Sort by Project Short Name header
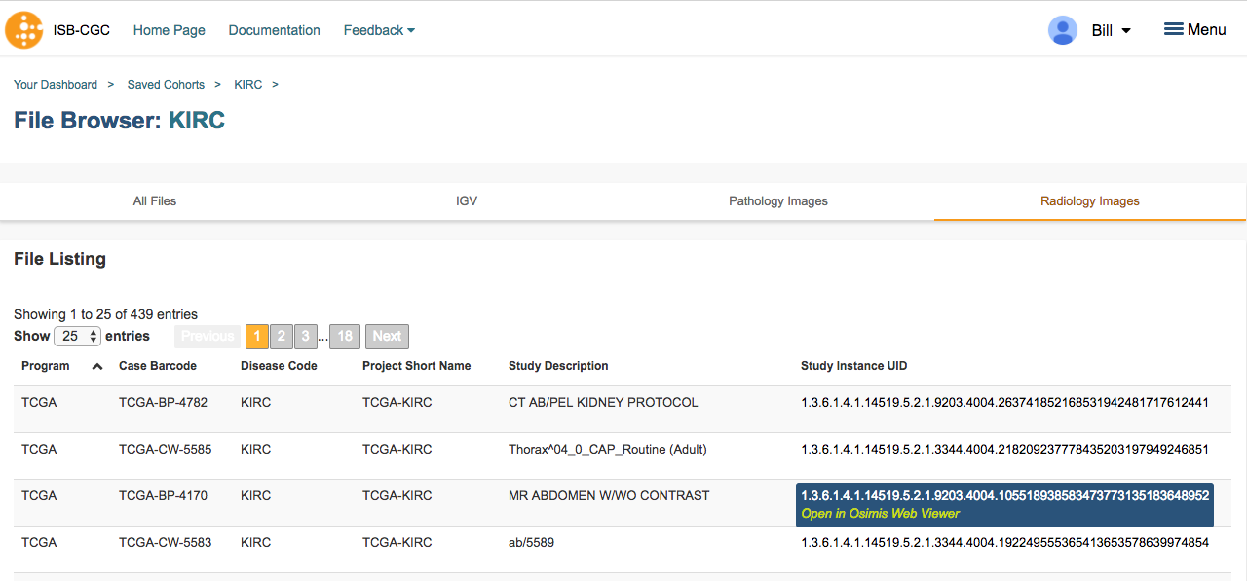1247x581 pixels. click(416, 366)
